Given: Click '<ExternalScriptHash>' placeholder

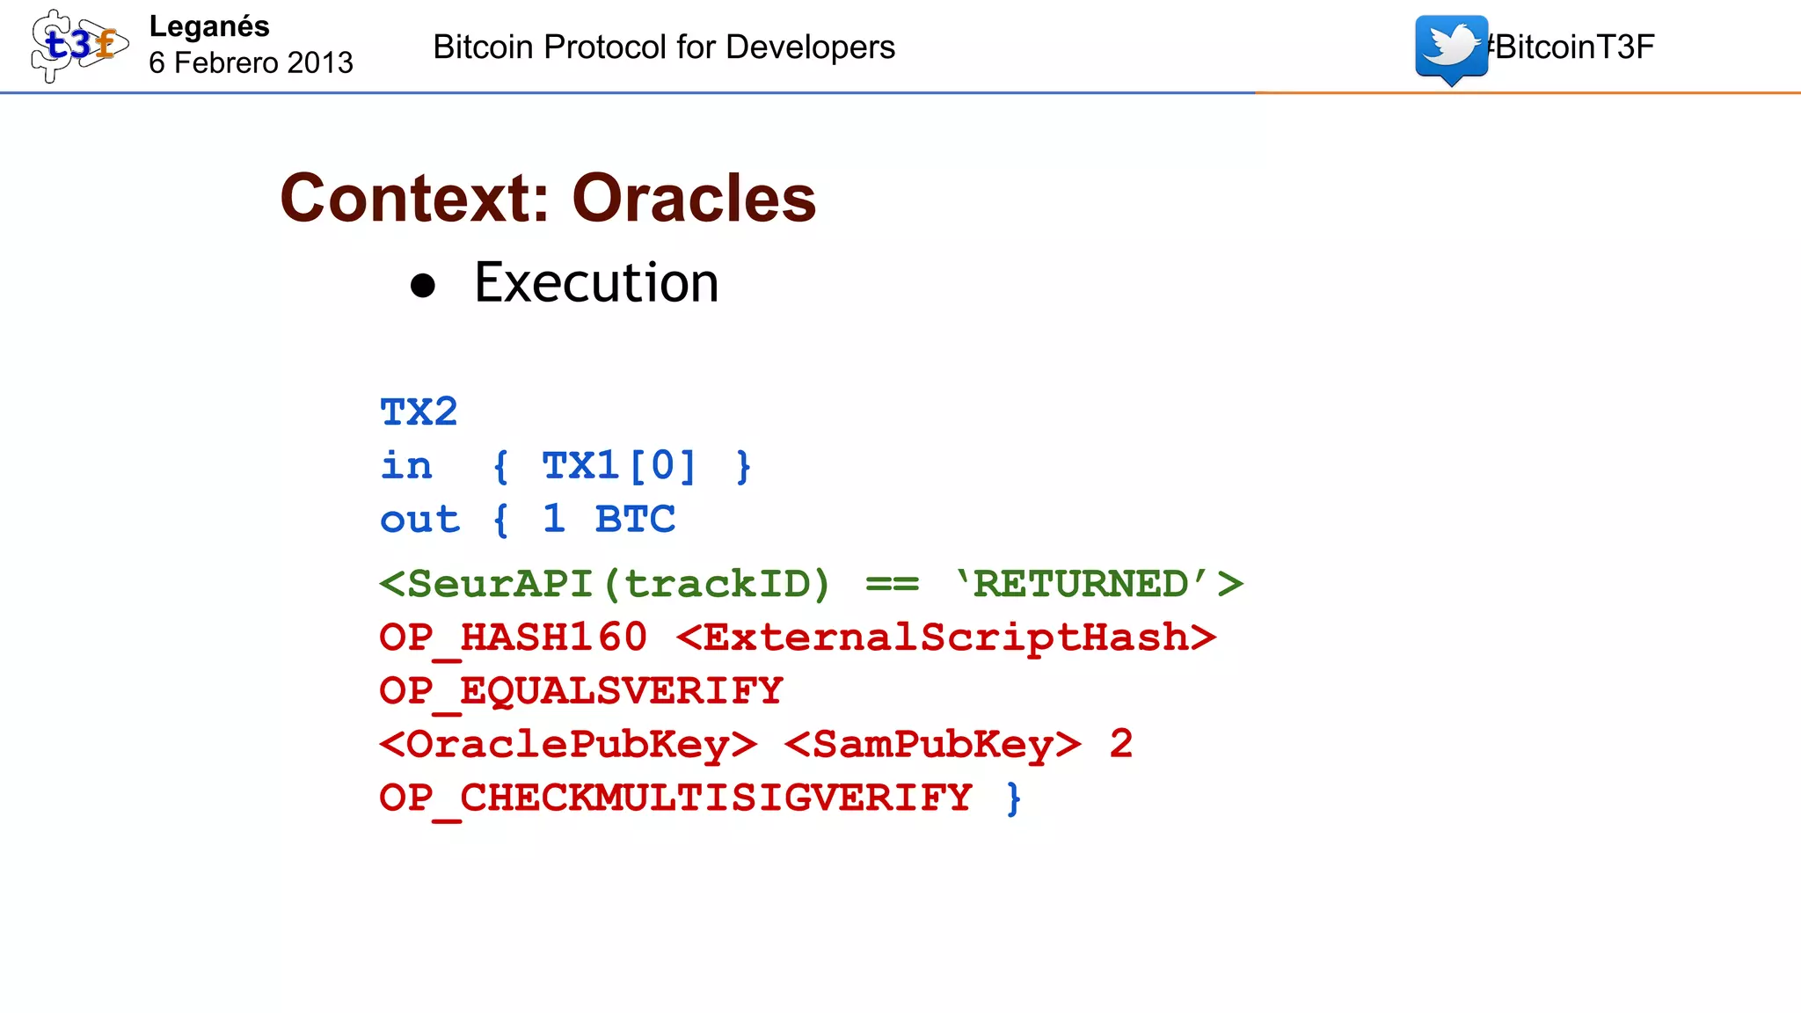Looking at the screenshot, I should coord(946,638).
